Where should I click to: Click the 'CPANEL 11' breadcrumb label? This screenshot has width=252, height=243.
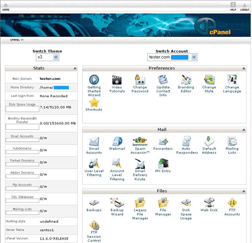click(17, 40)
